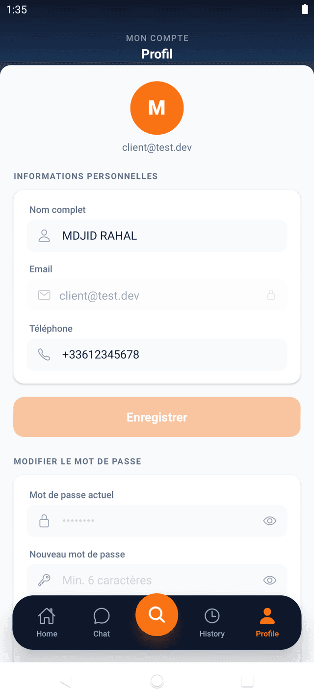The width and height of the screenshot is (314, 699).
Task: Click the key icon in new password field
Action: (x=44, y=581)
